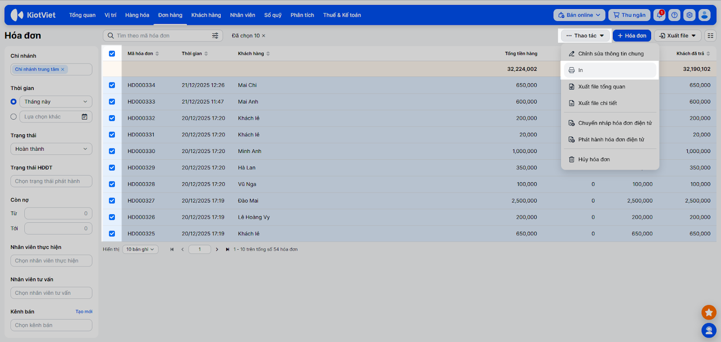Uncheck invoice HD000333
The width and height of the screenshot is (721, 342).
point(112,102)
